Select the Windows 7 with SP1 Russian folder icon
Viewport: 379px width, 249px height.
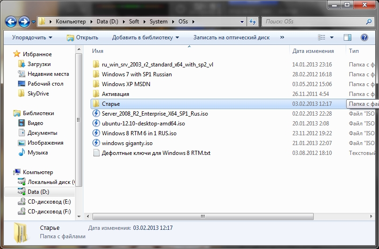click(x=96, y=74)
